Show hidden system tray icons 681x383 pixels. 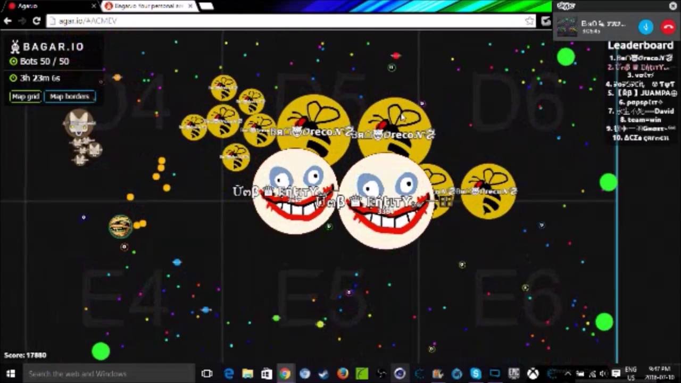[x=568, y=373]
